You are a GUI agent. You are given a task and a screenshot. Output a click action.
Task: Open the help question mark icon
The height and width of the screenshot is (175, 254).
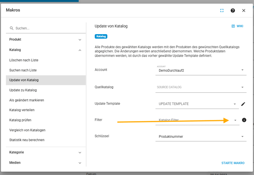(233, 11)
